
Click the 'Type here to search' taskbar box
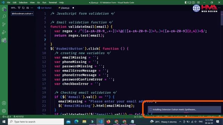click(x=36, y=122)
